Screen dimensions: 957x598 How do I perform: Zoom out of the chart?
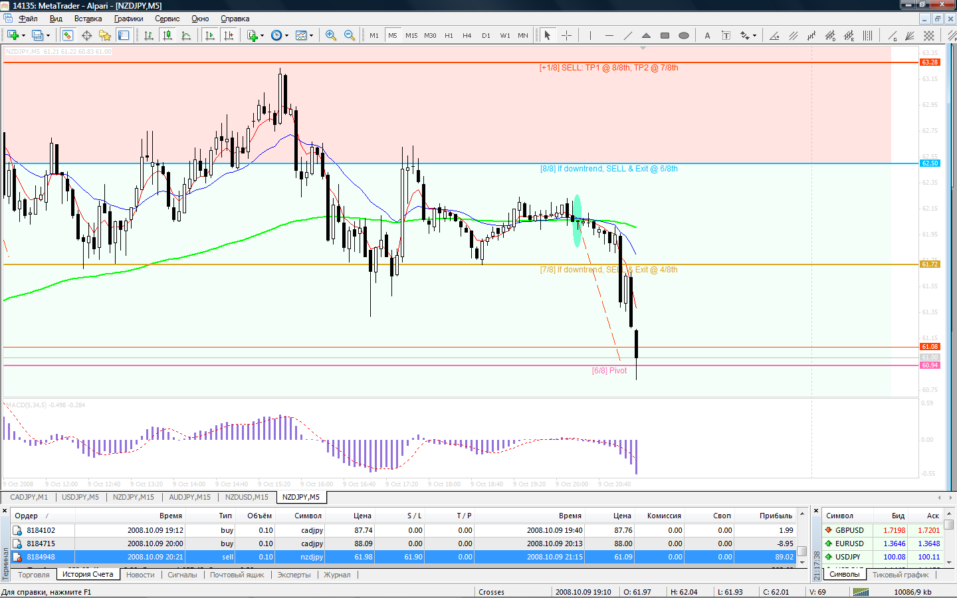[x=350, y=35]
